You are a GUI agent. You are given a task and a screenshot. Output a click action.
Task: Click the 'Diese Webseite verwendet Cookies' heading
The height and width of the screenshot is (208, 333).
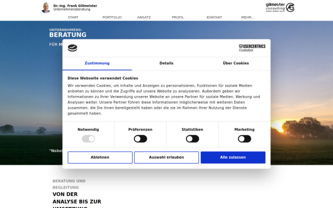[x=103, y=78]
